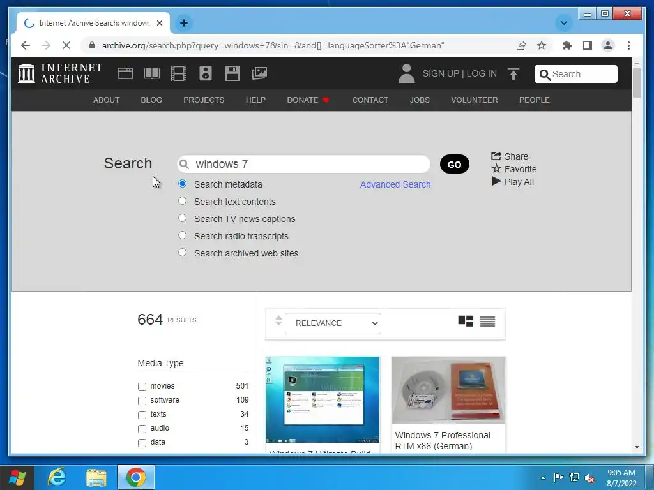Toggle sort direction arrows
This screenshot has width=654, height=490.
pyautogui.click(x=278, y=320)
